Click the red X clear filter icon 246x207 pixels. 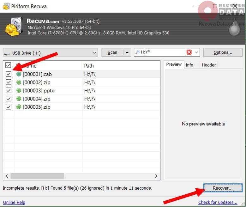189,52
